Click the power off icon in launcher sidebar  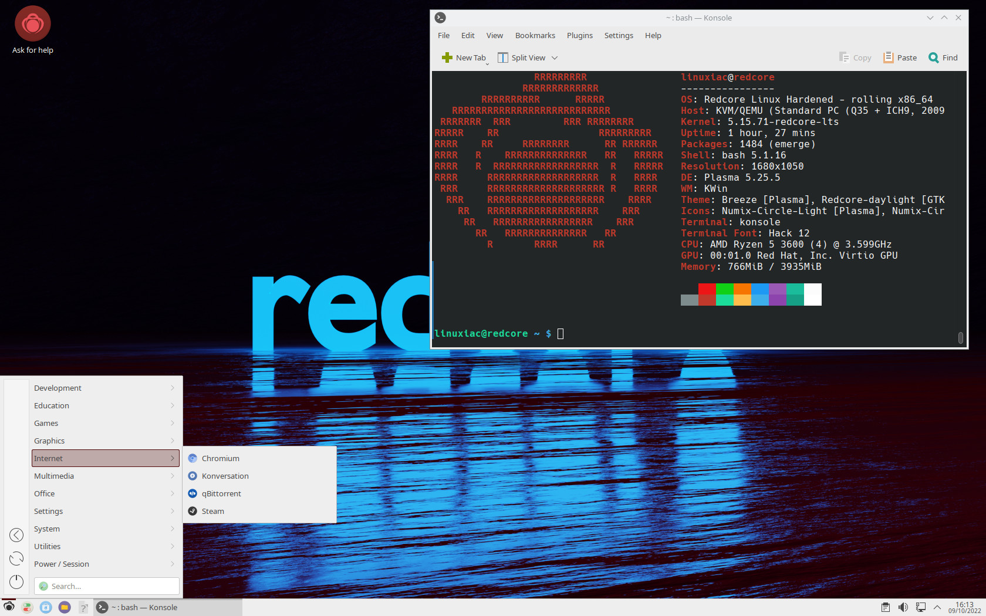16,581
